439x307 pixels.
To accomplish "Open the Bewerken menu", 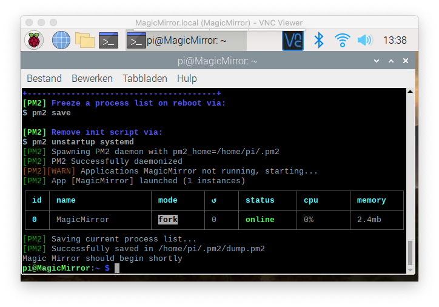I will click(92, 79).
